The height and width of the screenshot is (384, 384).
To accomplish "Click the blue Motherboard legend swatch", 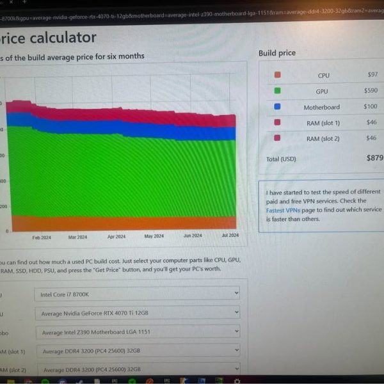I will 277,107.
